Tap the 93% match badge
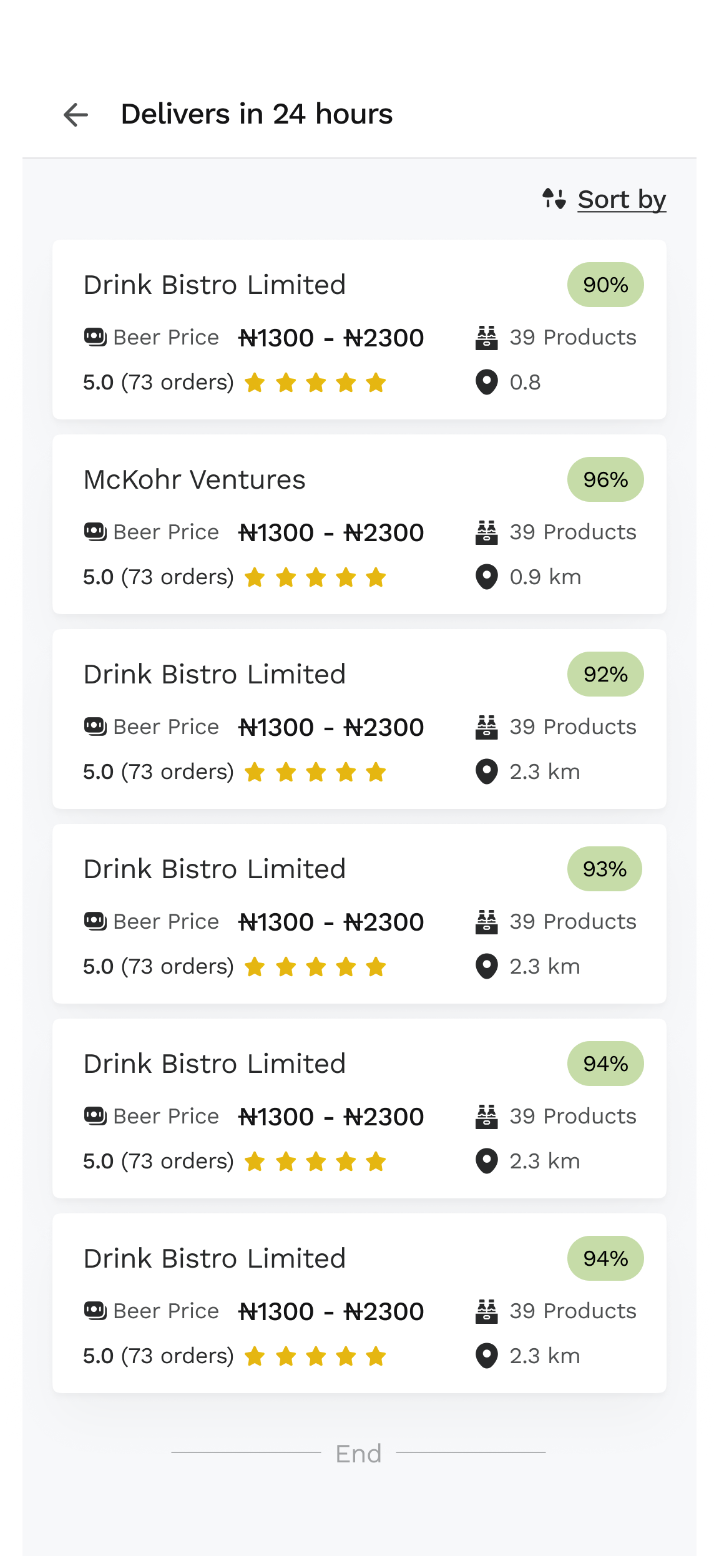The height and width of the screenshot is (1556, 719). coord(604,869)
